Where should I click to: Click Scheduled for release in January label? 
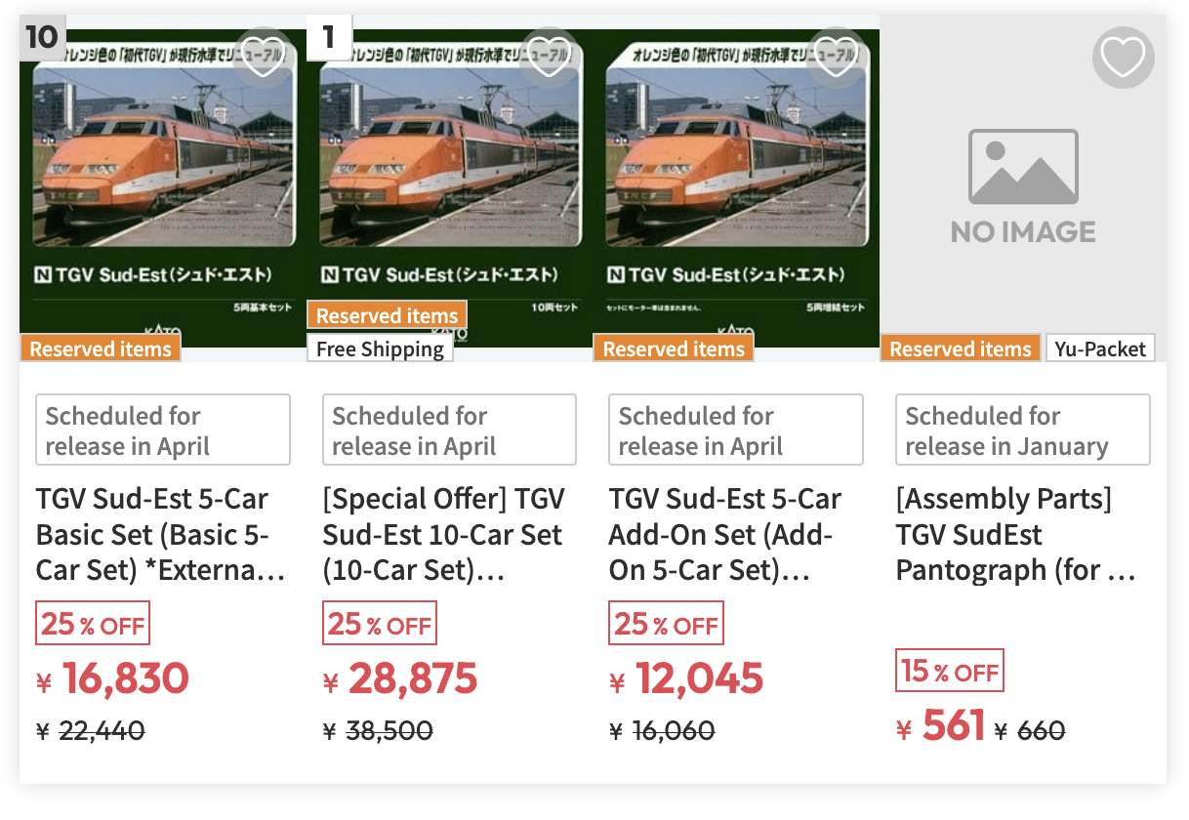pos(1022,430)
